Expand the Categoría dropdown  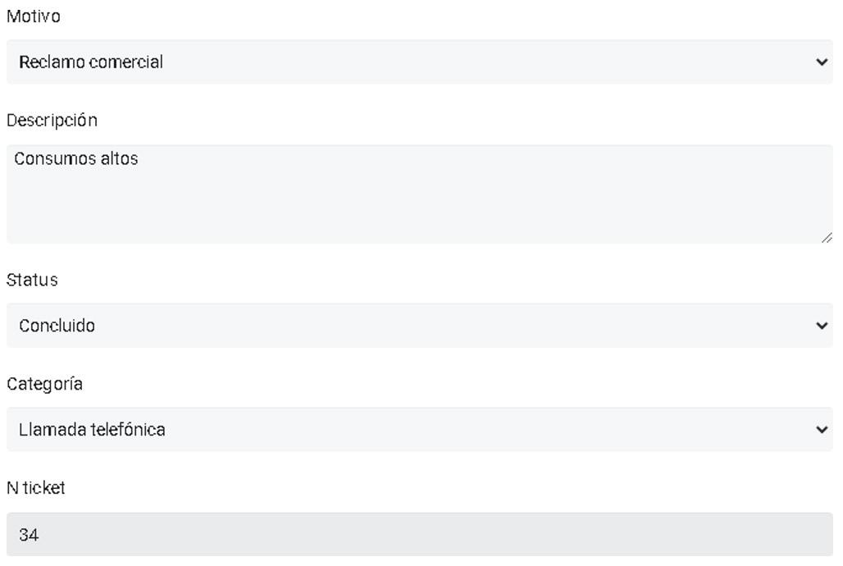click(x=419, y=430)
